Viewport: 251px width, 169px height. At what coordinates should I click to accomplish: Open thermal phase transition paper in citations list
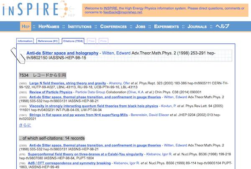(95, 97)
